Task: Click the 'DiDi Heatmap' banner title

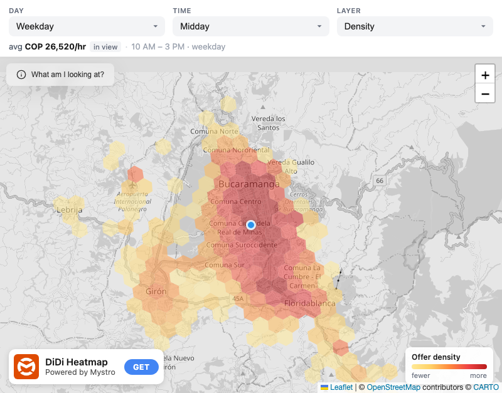Action: [77, 362]
